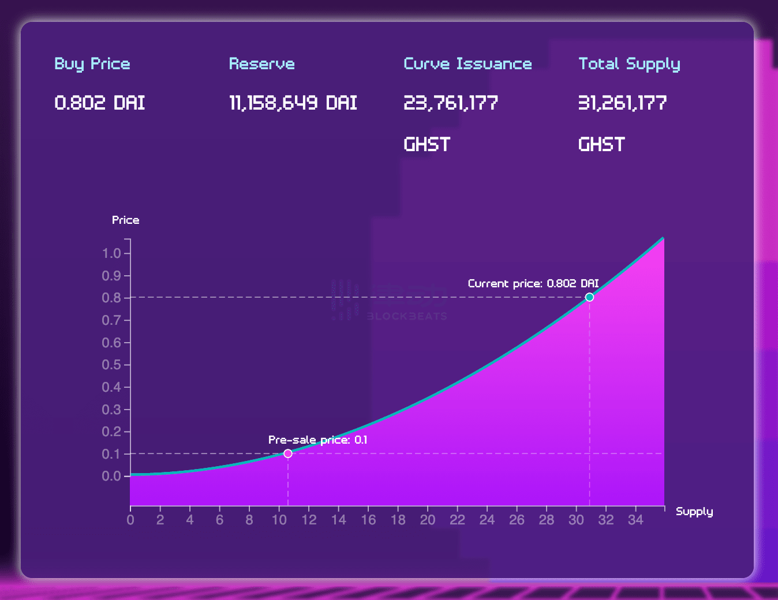
Task: Click the 'Pre-sale price: 0.1' label
Action: [318, 440]
